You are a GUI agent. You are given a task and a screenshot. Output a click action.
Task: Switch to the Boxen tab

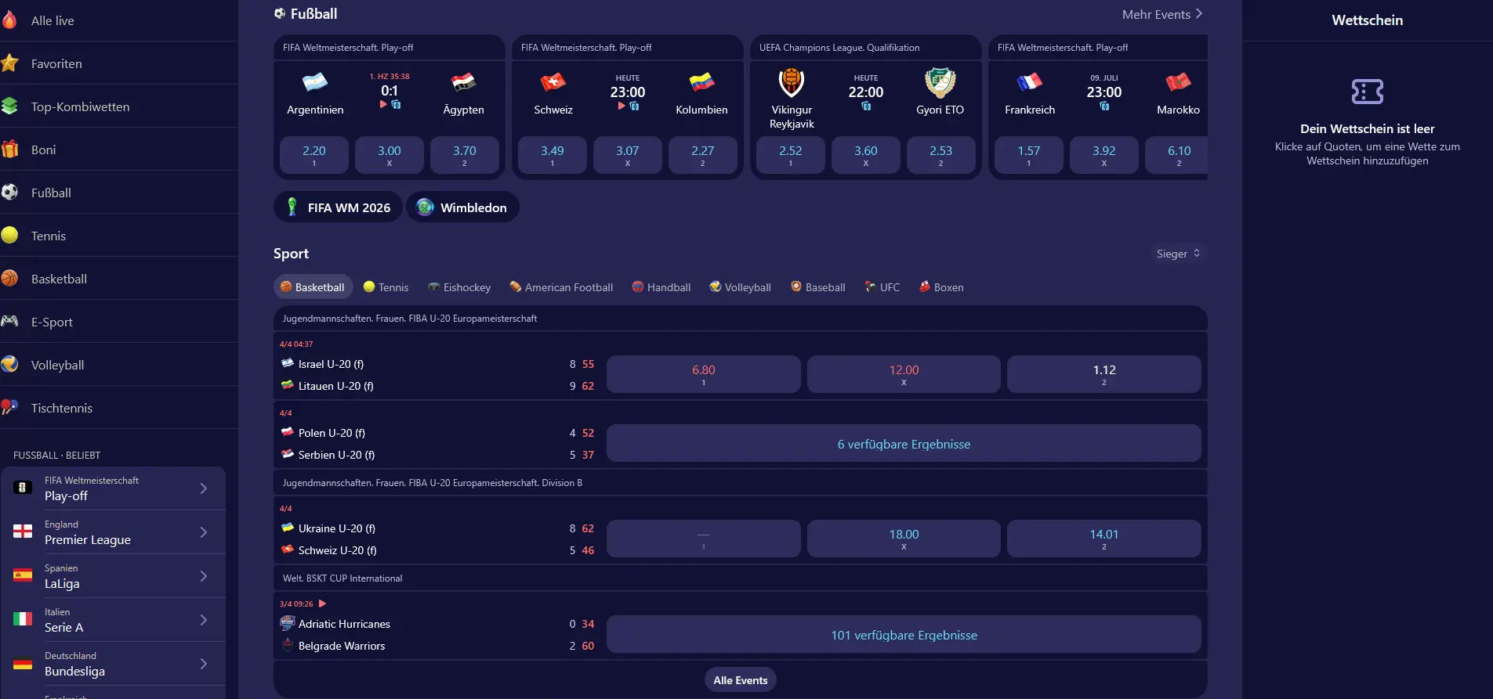pyautogui.click(x=941, y=287)
